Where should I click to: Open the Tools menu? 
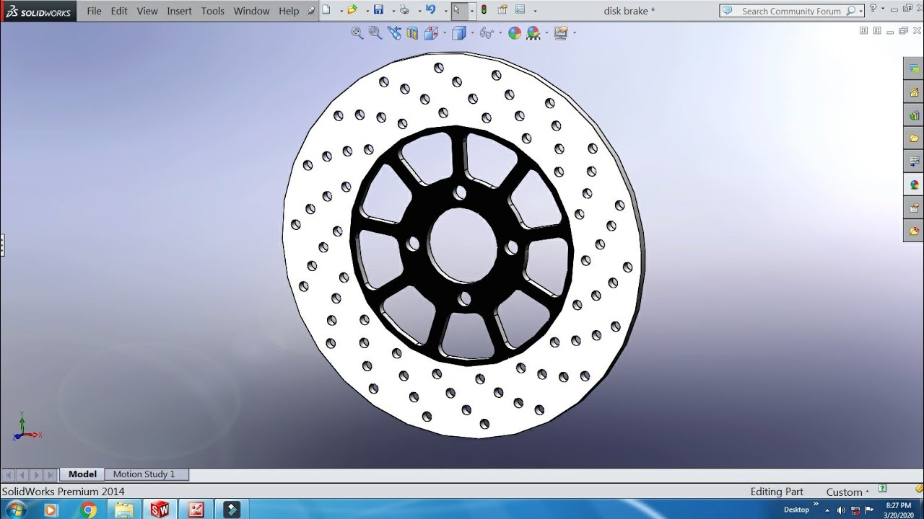(212, 11)
